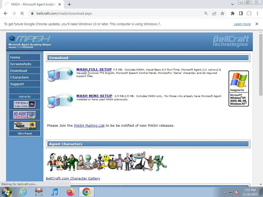263x197 pixels.
Task: Click the BellCraft Technologies logo
Action: click(231, 41)
